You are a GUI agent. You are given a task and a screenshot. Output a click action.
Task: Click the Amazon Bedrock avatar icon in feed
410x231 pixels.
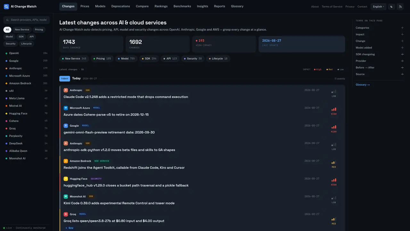pos(66,161)
